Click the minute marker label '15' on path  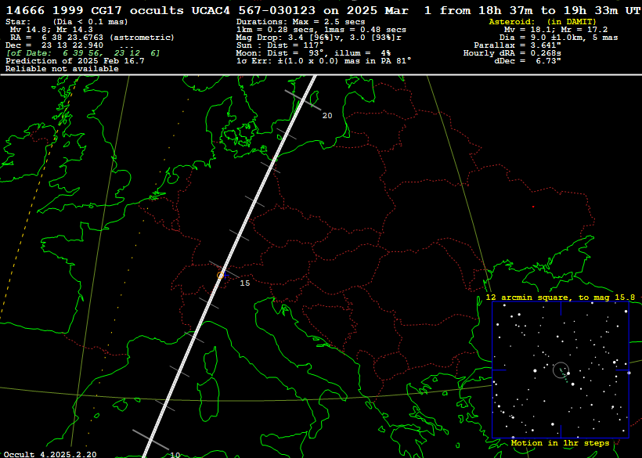245,283
